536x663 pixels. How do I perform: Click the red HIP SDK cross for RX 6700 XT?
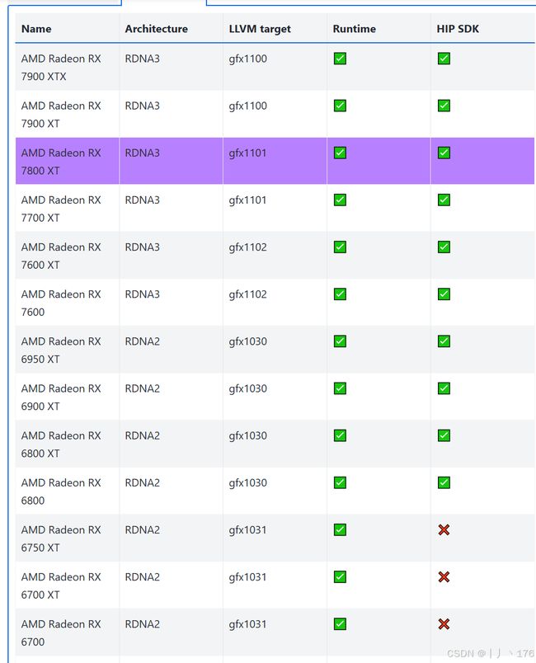(444, 577)
